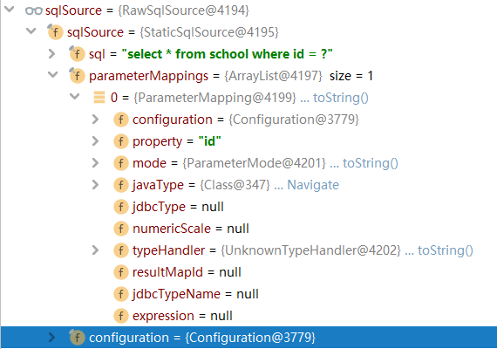This screenshot has width=497, height=349.
Task: Select the jdbcTypeName = null row
Action: [x=248, y=294]
